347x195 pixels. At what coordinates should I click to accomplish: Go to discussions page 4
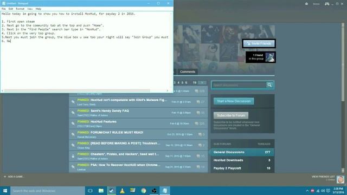pos(178,83)
